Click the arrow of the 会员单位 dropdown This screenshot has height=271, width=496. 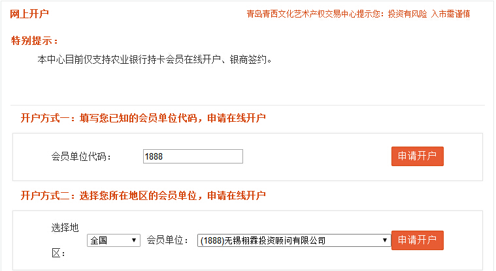pyautogui.click(x=385, y=240)
